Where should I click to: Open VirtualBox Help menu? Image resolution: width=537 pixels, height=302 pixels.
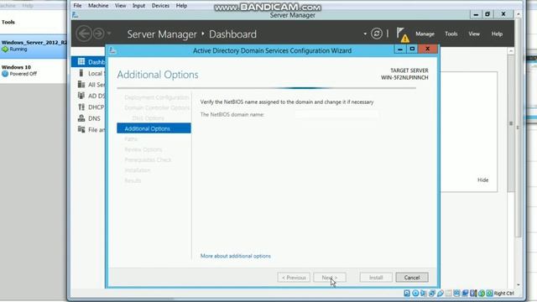tap(181, 6)
